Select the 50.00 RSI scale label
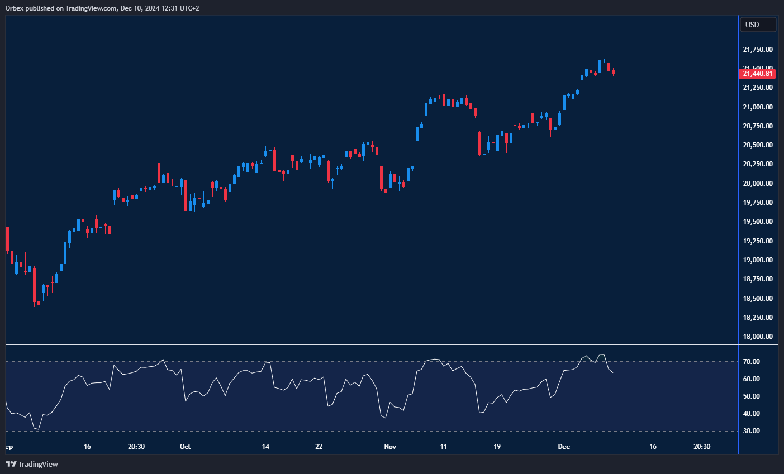The height and width of the screenshot is (474, 784). pos(752,396)
